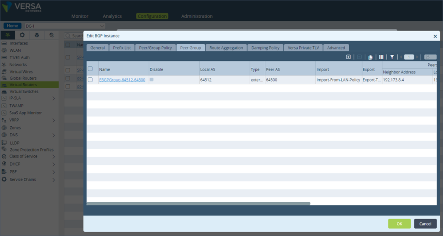
Task: Select the EBGPGroup-64512-64500 row checkbox
Action: 90,80
